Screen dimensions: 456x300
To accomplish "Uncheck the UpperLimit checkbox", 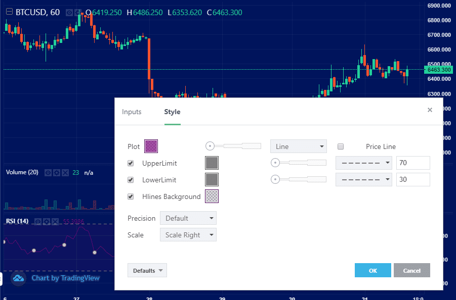I will 131,163.
